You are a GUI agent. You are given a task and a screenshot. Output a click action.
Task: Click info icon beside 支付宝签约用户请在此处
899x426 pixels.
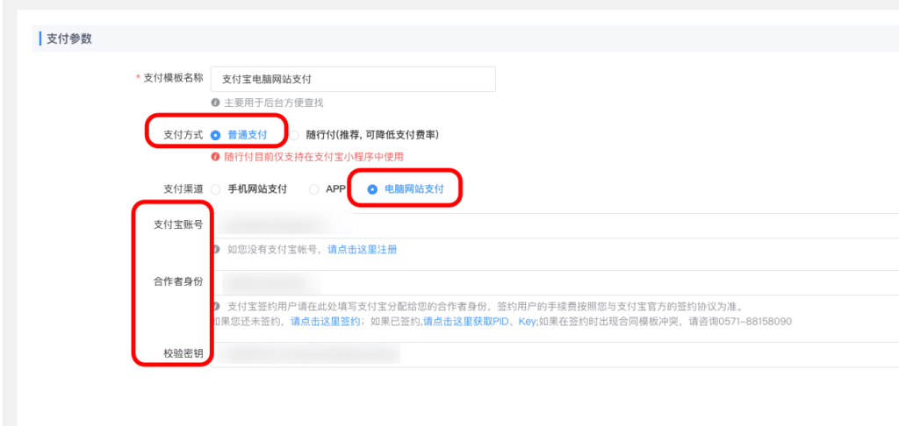[216, 306]
